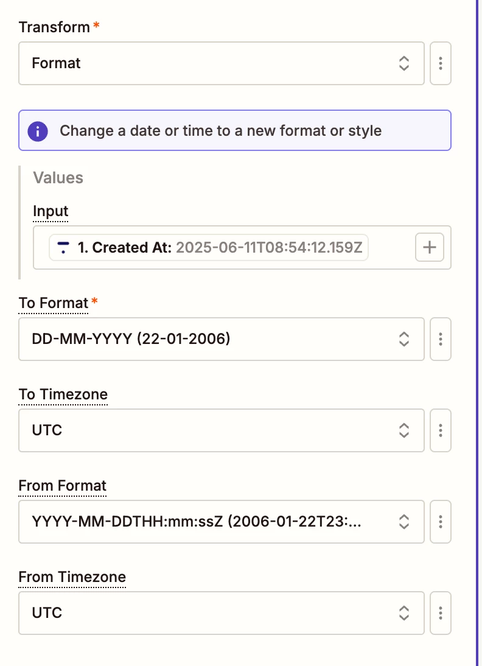Open the three-dot menu beside To Timezone
This screenshot has width=482, height=666.
(441, 430)
